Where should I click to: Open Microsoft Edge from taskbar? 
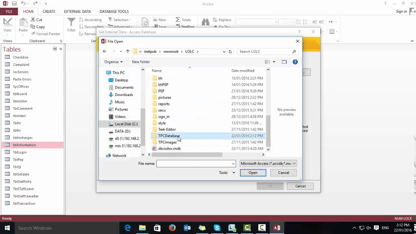coord(128,228)
